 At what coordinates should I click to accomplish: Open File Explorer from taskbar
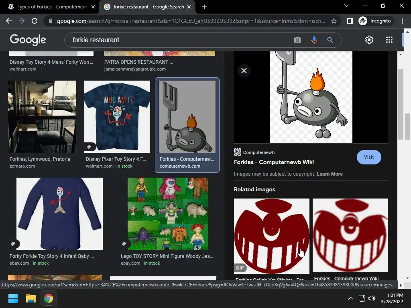pos(31,298)
